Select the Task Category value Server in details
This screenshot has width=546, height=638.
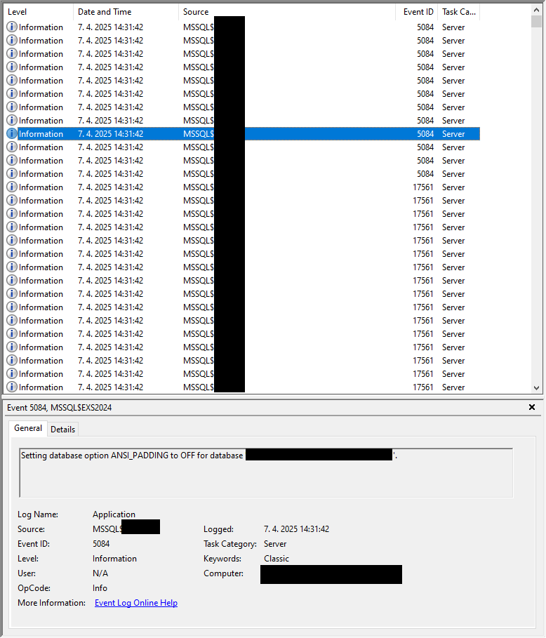(275, 544)
